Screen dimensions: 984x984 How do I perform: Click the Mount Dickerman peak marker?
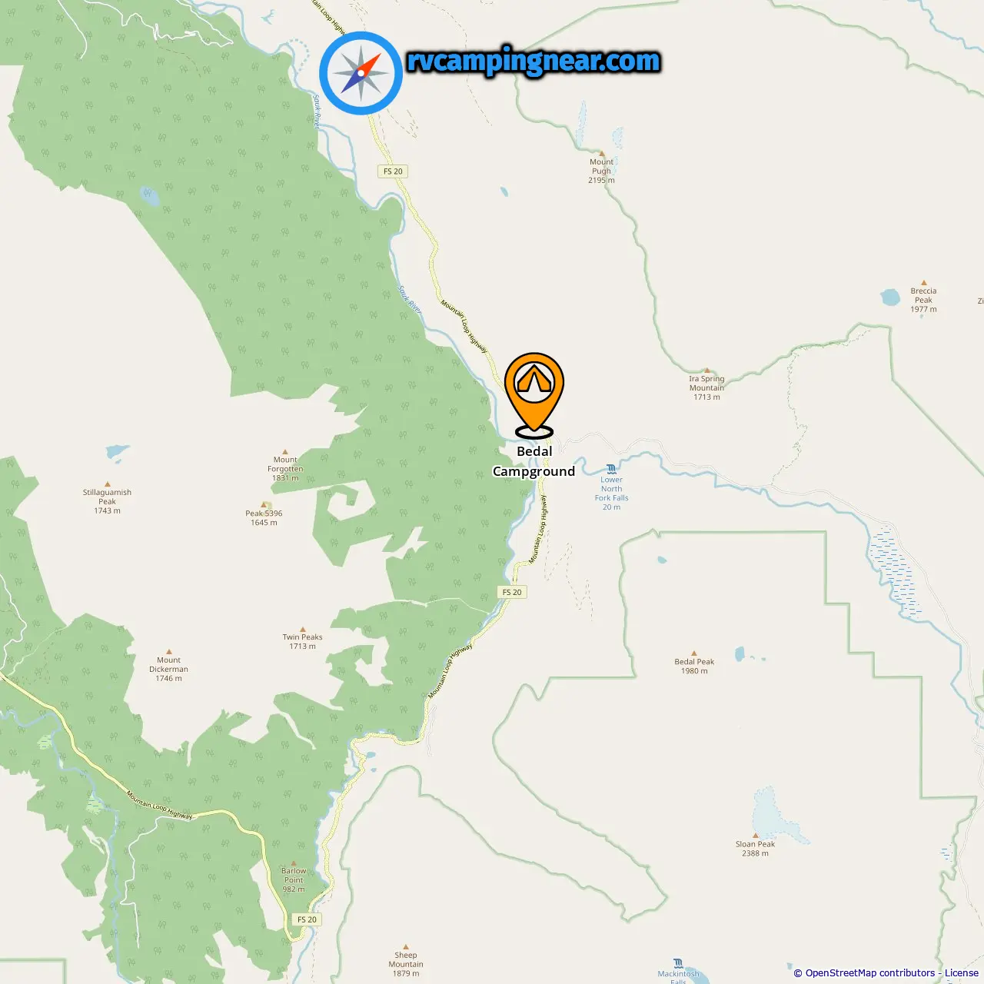pos(168,652)
